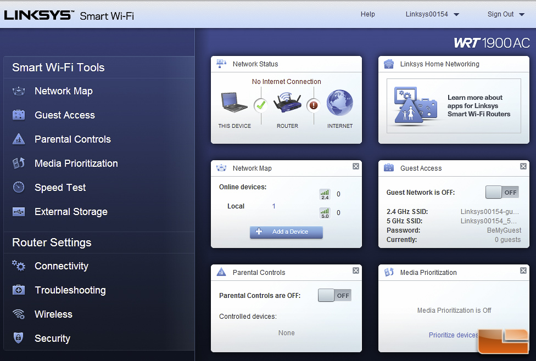Click the green checkmark connection status icon
Image resolution: width=536 pixels, height=361 pixels.
click(x=261, y=105)
